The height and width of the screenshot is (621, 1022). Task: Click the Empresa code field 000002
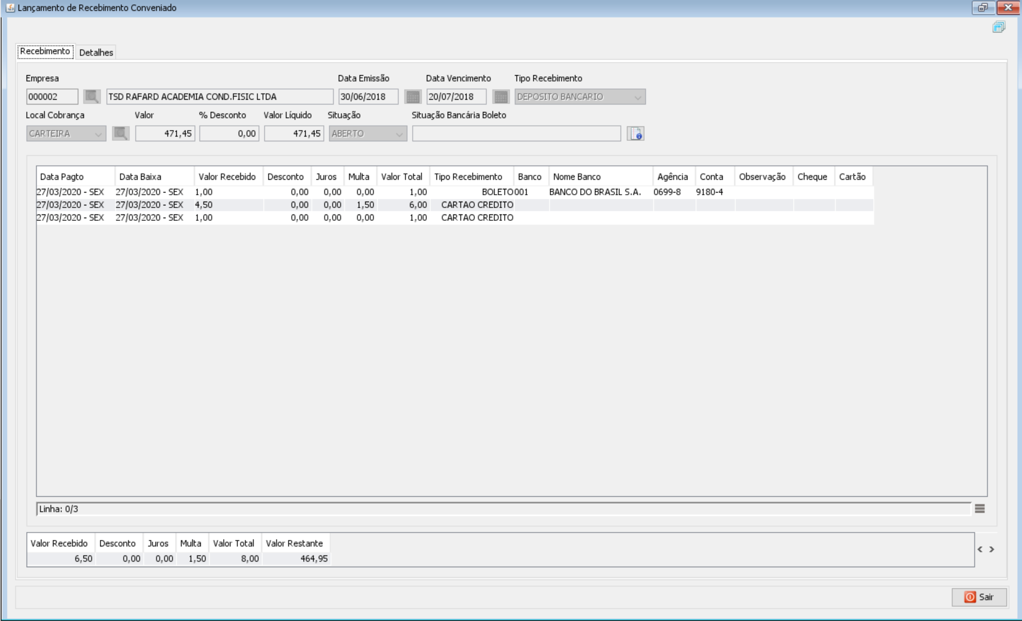52,97
